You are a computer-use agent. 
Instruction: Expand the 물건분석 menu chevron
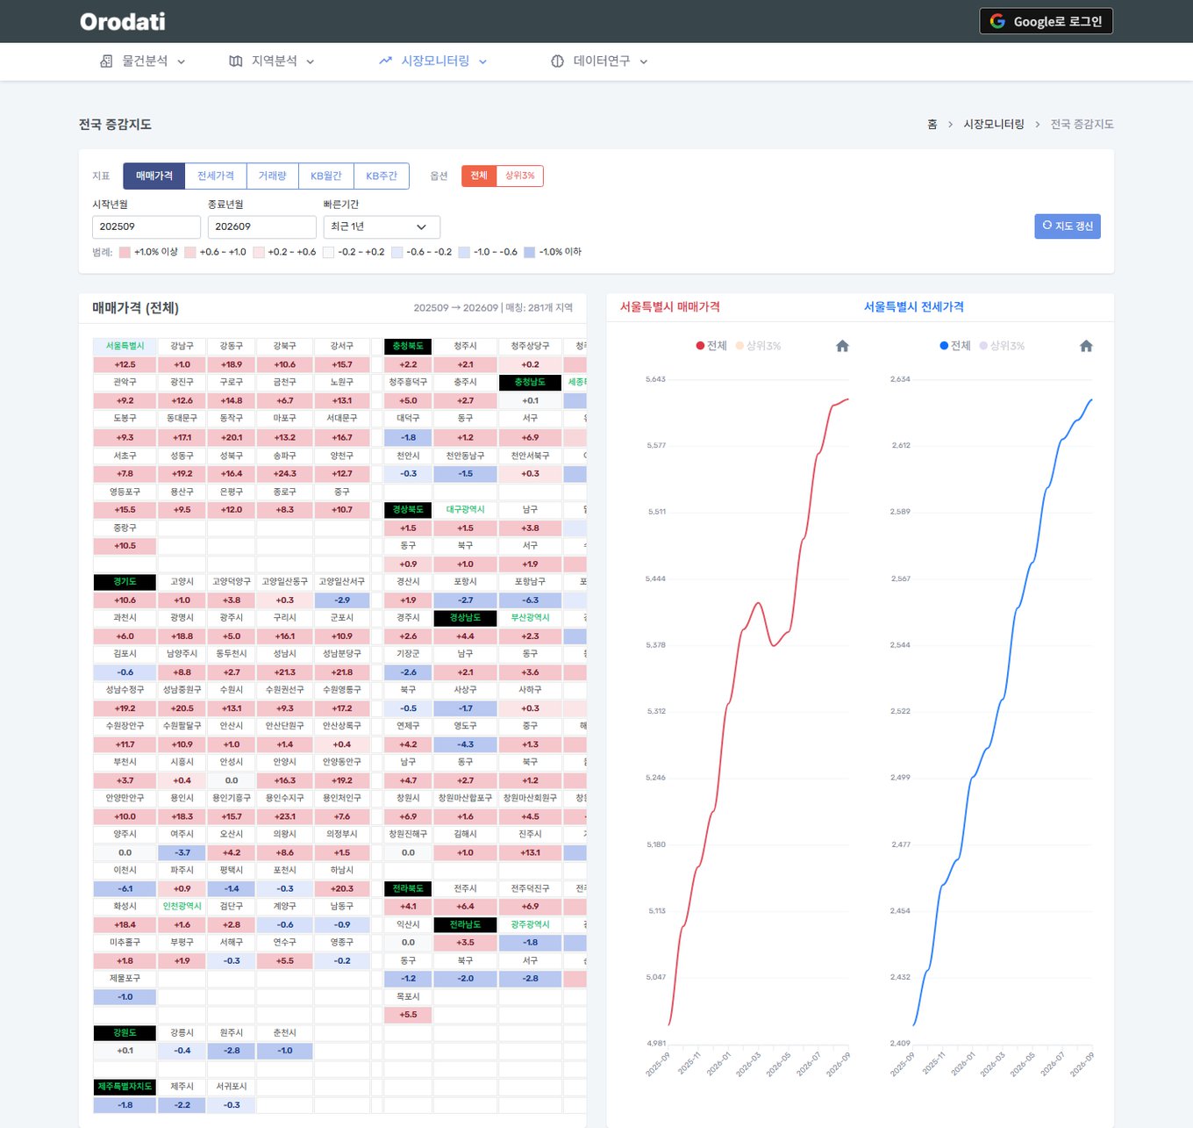pyautogui.click(x=182, y=61)
